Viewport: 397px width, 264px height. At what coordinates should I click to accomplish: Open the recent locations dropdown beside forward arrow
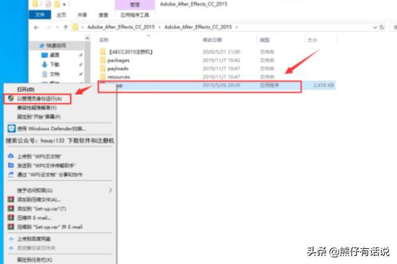58,27
